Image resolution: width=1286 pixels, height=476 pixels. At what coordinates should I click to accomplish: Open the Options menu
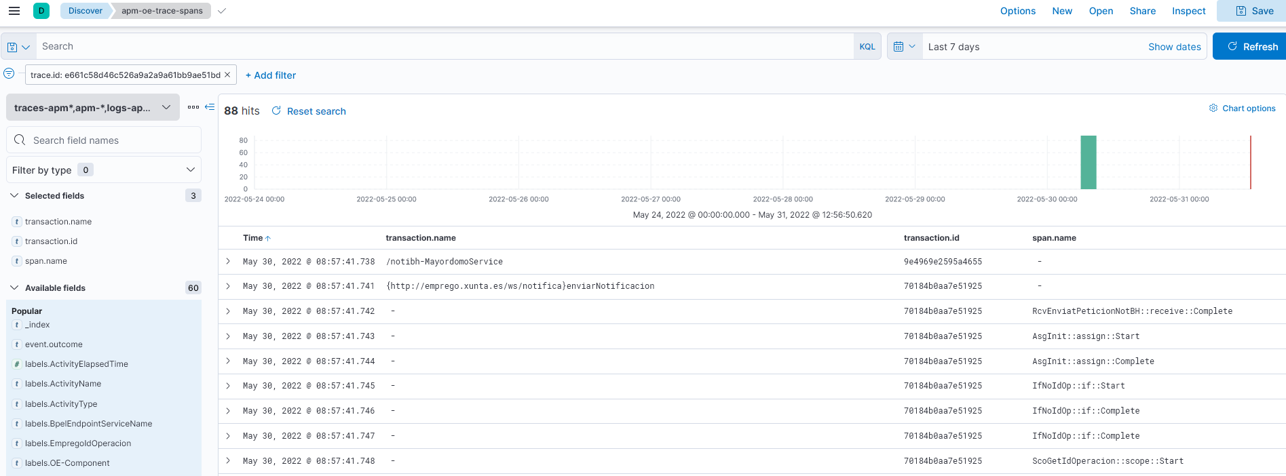[x=1017, y=11]
